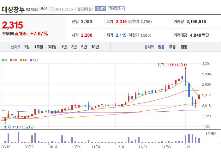Click the 3,201 price axis label

click(x=206, y=64)
